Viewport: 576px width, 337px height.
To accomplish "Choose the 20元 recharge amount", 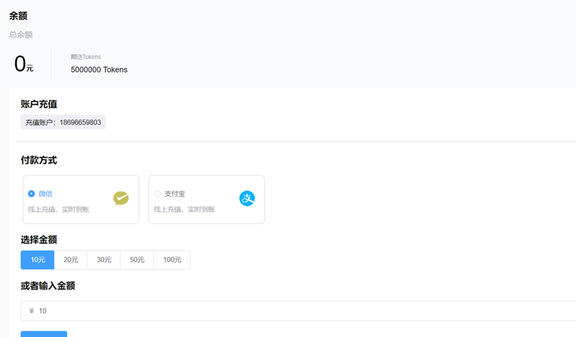I will [x=71, y=260].
